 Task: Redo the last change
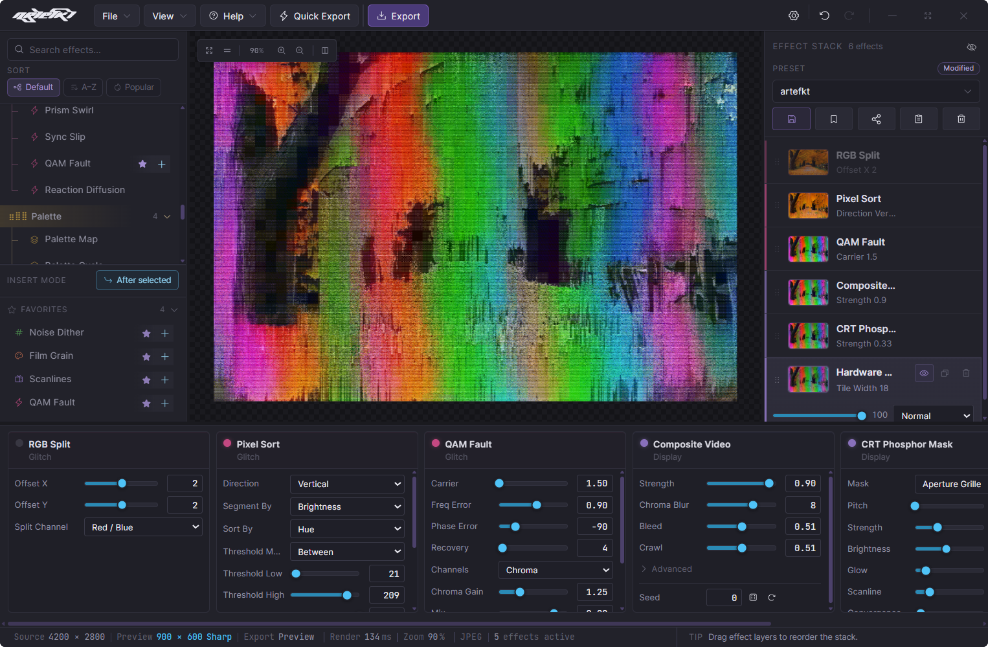point(849,16)
